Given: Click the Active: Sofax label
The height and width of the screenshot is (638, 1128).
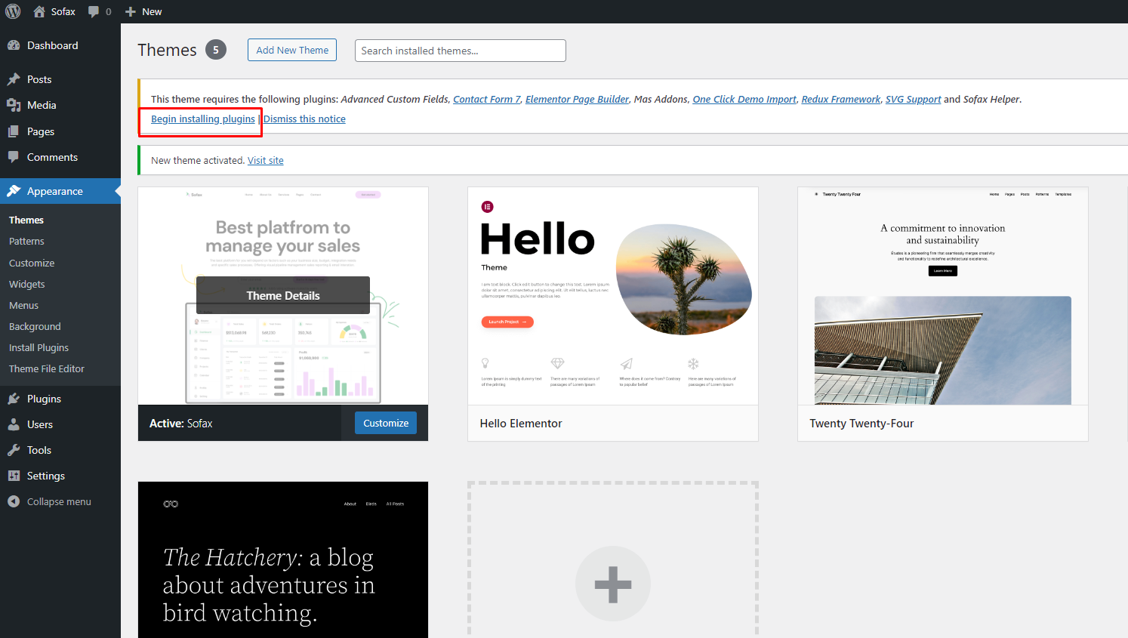Looking at the screenshot, I should (181, 424).
